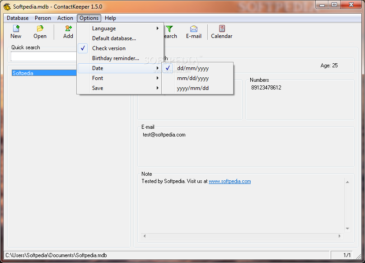Select the Softpedia contact in list
This screenshot has height=263, width=365.
pos(44,73)
